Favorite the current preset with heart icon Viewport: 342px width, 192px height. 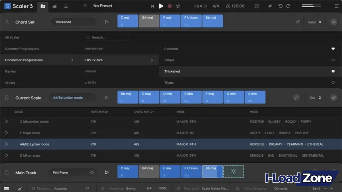tap(85, 6)
